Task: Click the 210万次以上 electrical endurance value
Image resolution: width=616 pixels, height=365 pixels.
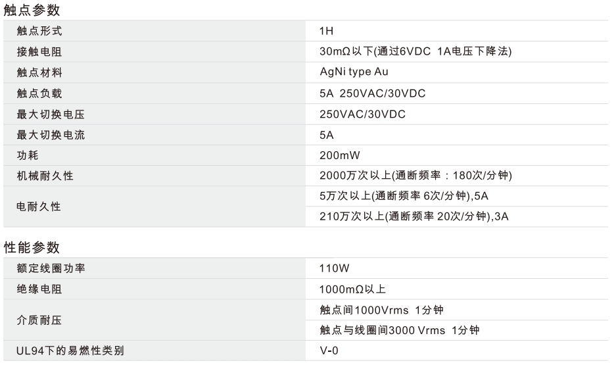Action: [414, 217]
